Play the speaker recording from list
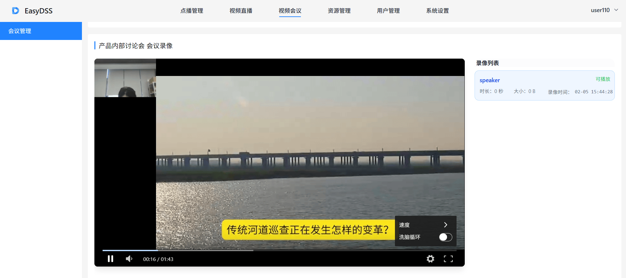The image size is (626, 278). [x=490, y=80]
